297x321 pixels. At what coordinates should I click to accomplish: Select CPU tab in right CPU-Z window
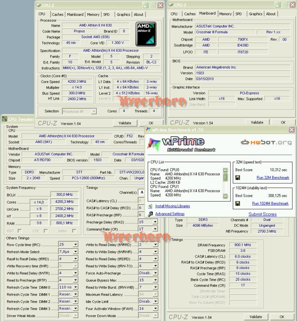(174, 14)
